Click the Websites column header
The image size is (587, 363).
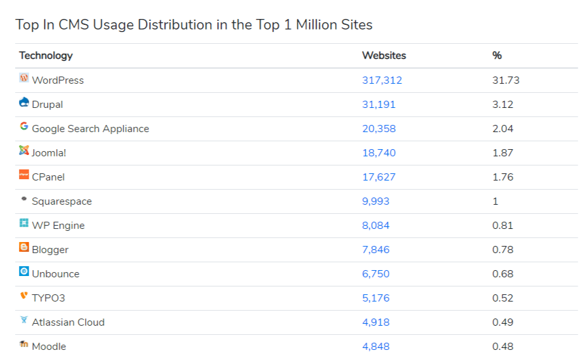tap(383, 56)
